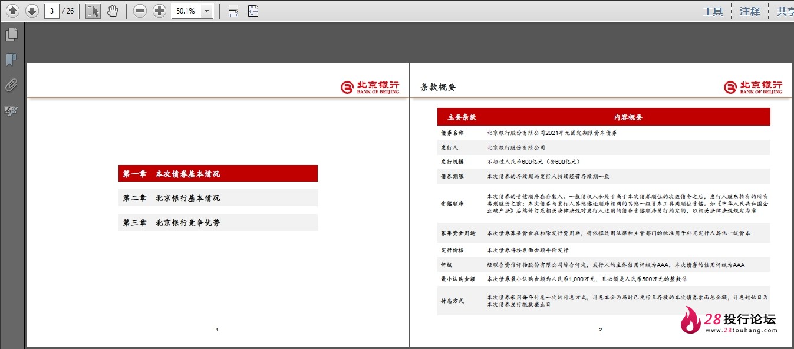The width and height of the screenshot is (794, 349).
Task: Click the Bank of Beijing logo on left page
Action: [370, 87]
